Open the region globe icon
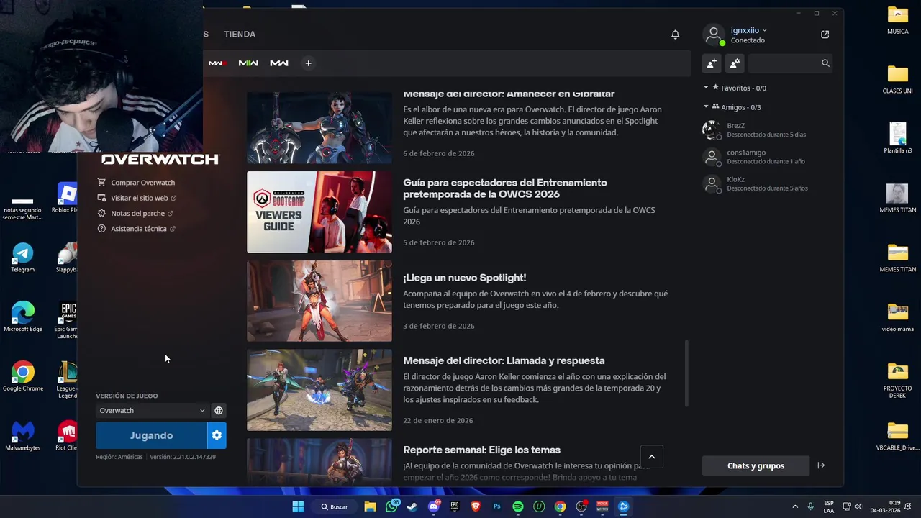921x518 pixels. click(x=219, y=411)
